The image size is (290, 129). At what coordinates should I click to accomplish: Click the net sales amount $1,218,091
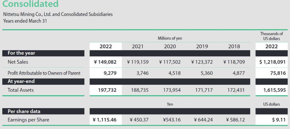tap(272, 62)
